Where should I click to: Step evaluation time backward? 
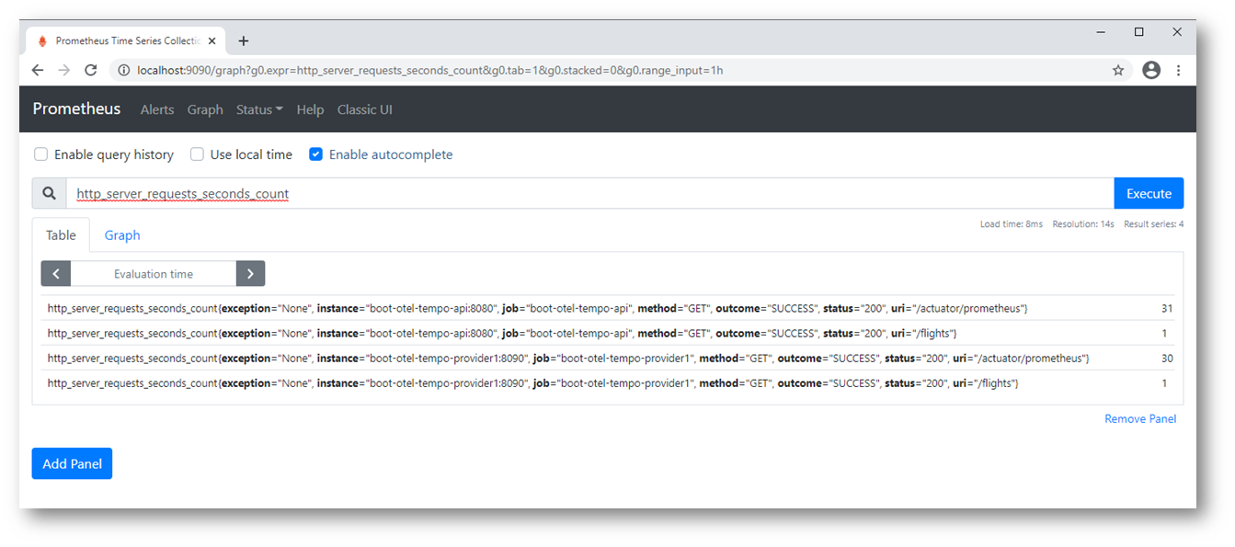coord(56,274)
